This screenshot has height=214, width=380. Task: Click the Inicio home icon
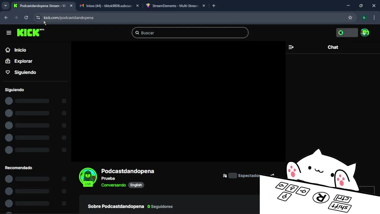pos(8,50)
